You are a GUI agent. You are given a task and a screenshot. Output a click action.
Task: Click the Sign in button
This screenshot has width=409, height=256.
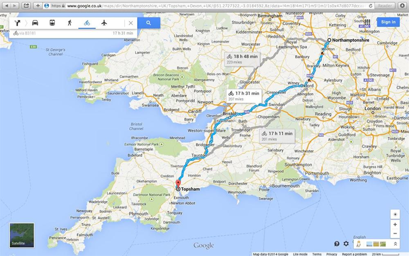(x=388, y=22)
